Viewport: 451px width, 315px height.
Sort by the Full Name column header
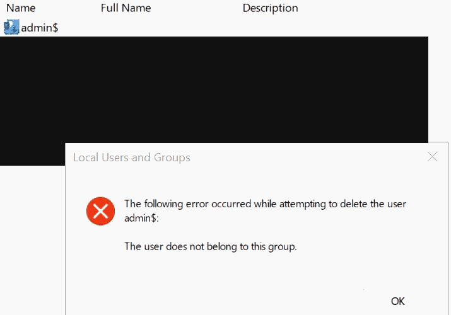tap(126, 8)
